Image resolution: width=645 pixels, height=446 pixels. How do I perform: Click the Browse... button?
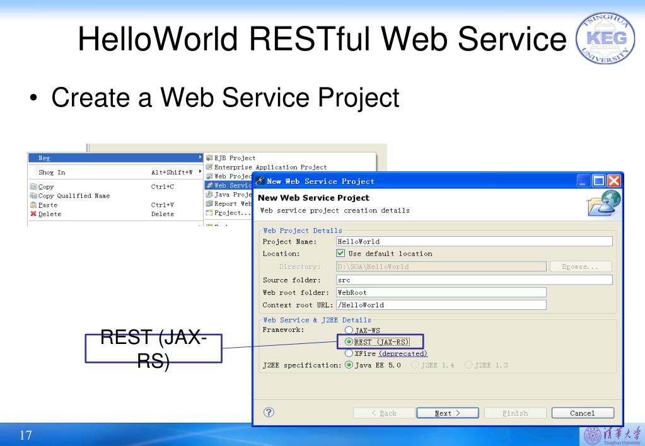pos(581,266)
